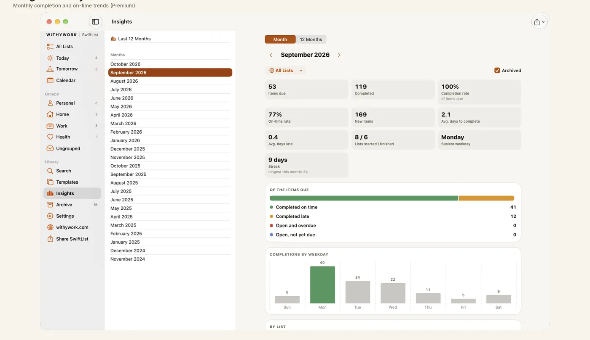Select August 2026 in months list
Viewport: 590px width, 340px height.
click(170, 81)
